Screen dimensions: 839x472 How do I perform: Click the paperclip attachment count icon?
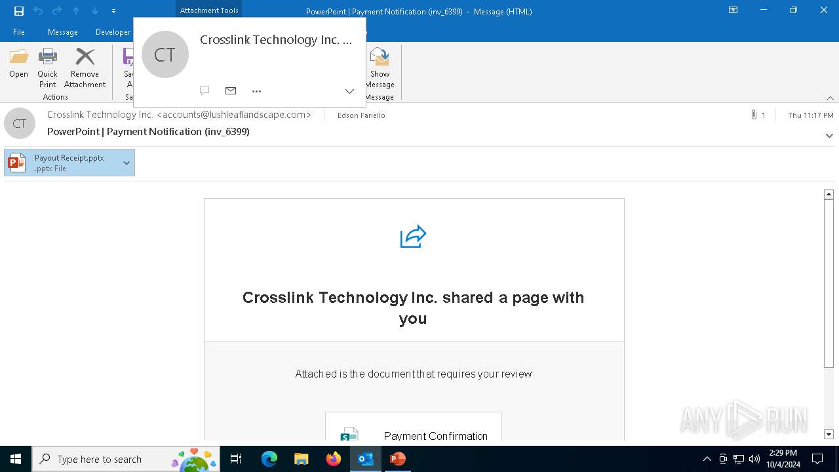pos(754,115)
